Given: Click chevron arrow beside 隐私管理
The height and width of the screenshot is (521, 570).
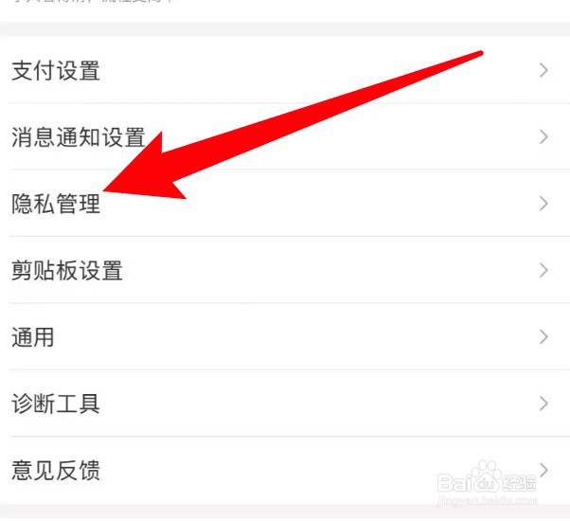Looking at the screenshot, I should click(x=543, y=204).
